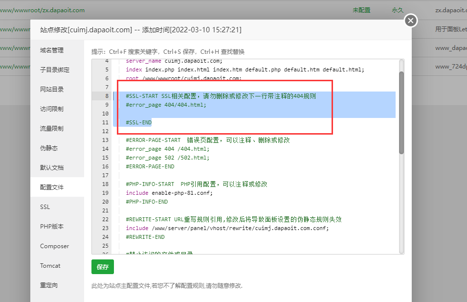Open the 伪静态 tab
Viewport: 467px width, 302px height.
pos(49,148)
